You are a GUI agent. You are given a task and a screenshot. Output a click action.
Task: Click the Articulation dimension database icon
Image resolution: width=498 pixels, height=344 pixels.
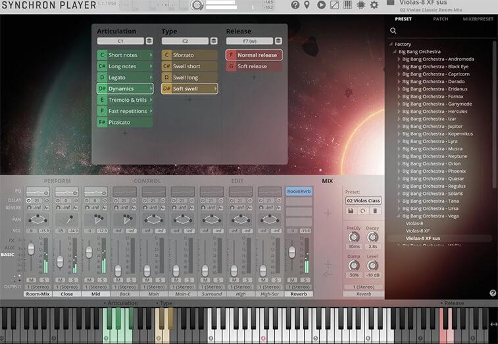(x=149, y=41)
